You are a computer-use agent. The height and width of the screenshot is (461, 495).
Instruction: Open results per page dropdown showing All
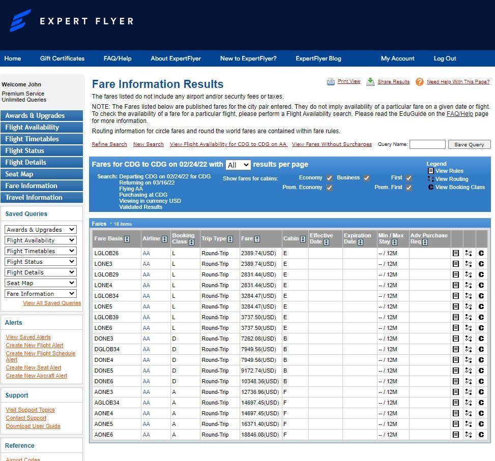tap(239, 165)
